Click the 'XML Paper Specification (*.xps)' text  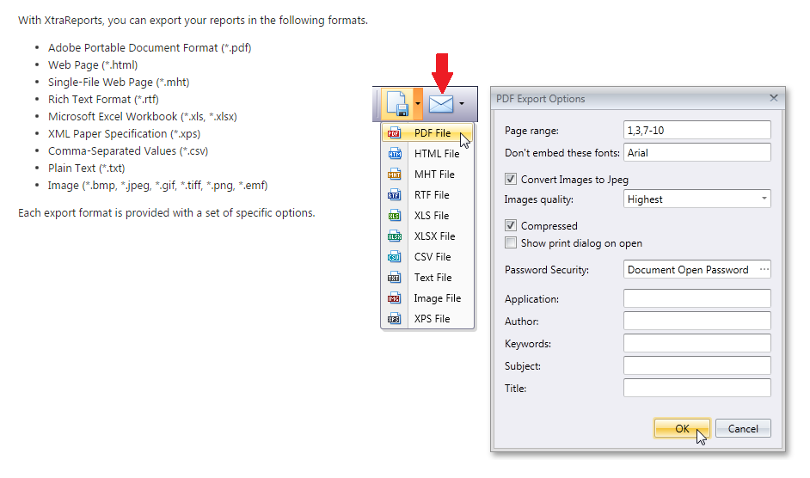click(124, 134)
